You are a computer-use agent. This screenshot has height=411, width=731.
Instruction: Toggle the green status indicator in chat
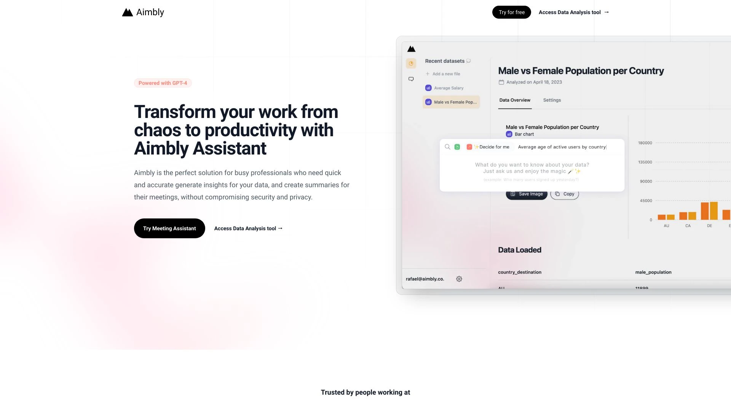(x=457, y=147)
